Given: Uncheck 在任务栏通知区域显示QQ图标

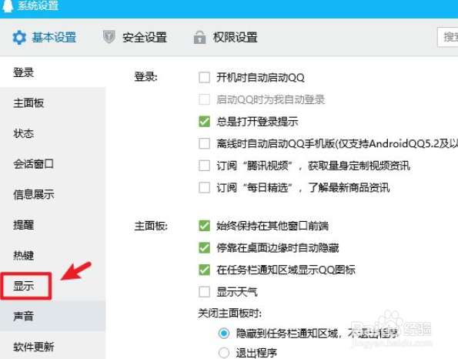Looking at the screenshot, I should coord(204,270).
